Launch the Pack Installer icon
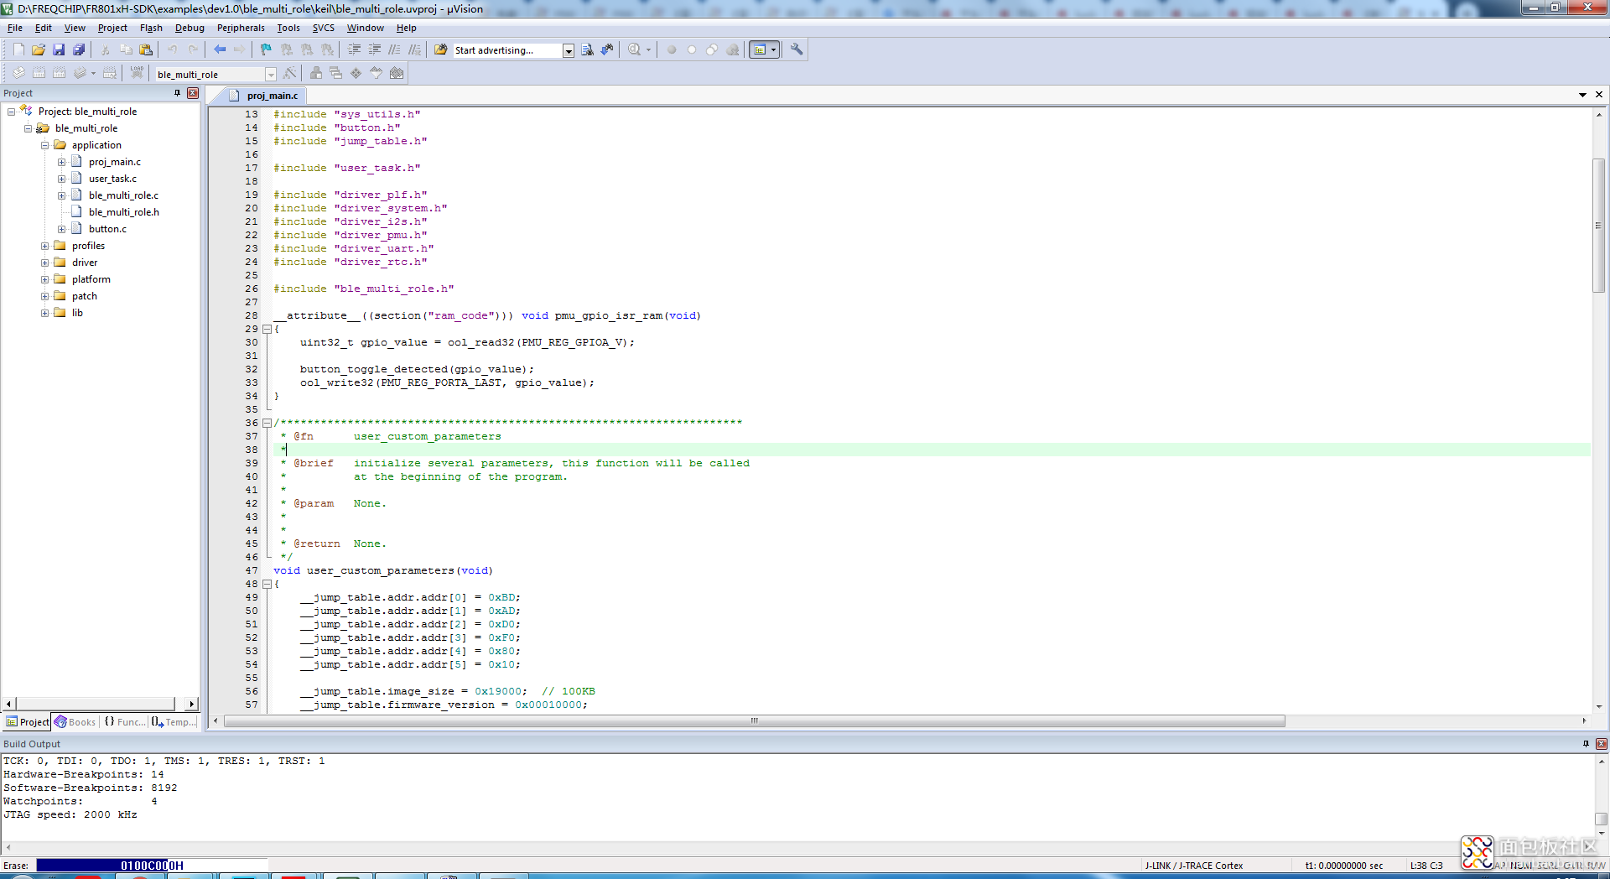The width and height of the screenshot is (1610, 879). (x=397, y=74)
